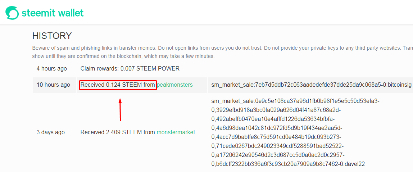Screen dimensions: 413x172
Task: Click the memo line starting sm_market_sale:0e9c5e108
Action: (295, 101)
